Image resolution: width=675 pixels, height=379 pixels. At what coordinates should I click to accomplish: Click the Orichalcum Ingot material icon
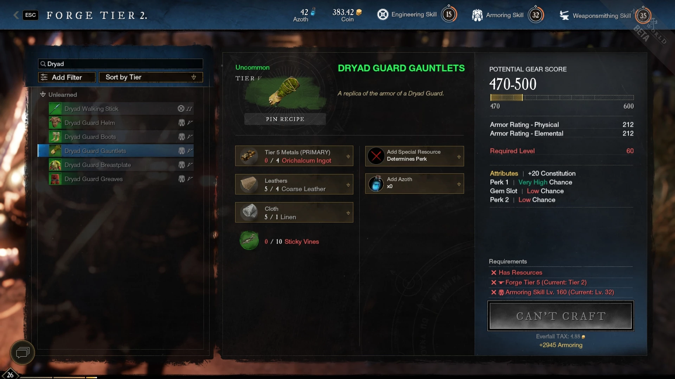pyautogui.click(x=249, y=156)
